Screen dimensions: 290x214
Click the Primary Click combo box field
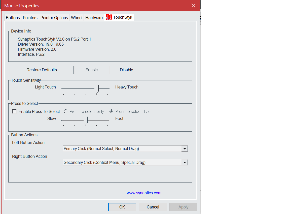pos(125,148)
